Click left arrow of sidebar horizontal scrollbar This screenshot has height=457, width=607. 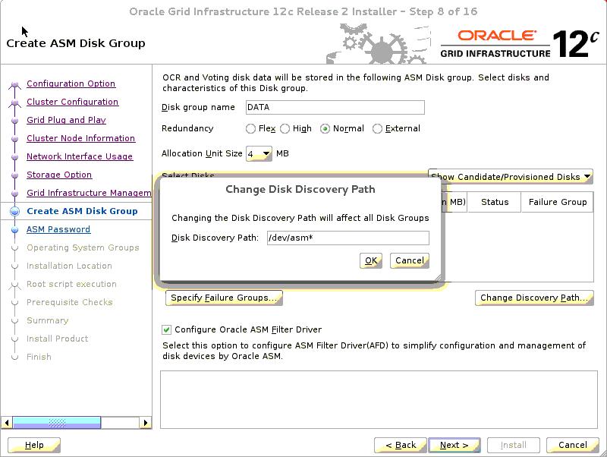click(x=7, y=423)
